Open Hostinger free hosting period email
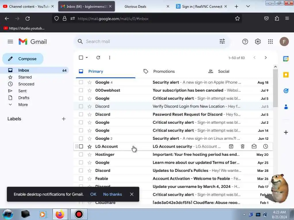This screenshot has width=294, height=220. pyautogui.click(x=173, y=154)
